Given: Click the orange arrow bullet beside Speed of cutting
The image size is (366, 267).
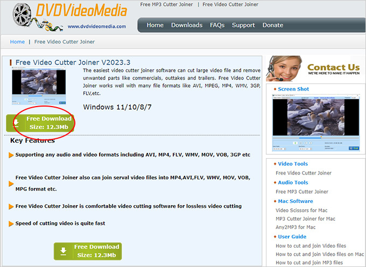Looking at the screenshot, I should point(11,224).
